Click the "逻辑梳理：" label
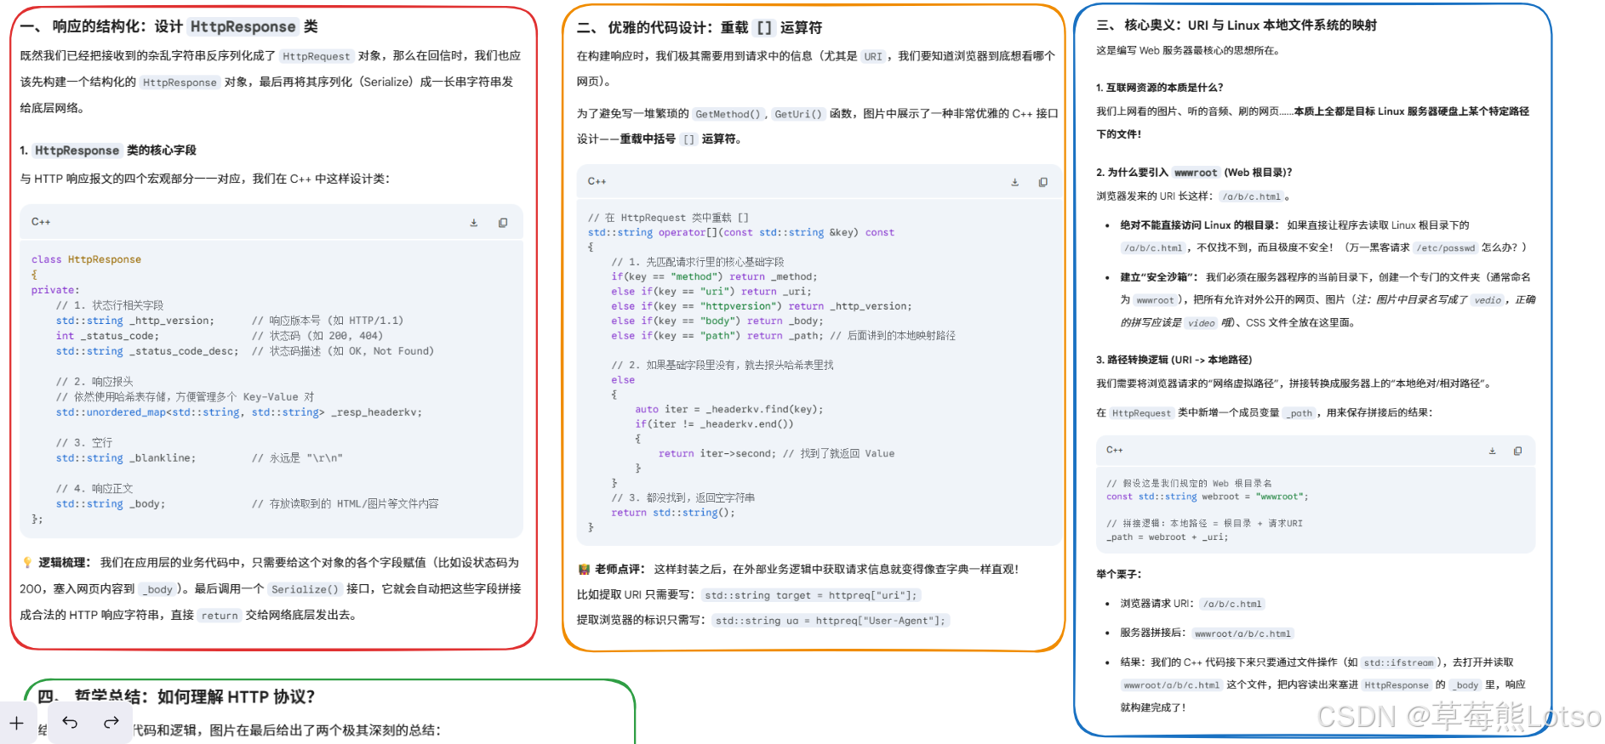Screen dimensions: 1605x744 (x=64, y=562)
